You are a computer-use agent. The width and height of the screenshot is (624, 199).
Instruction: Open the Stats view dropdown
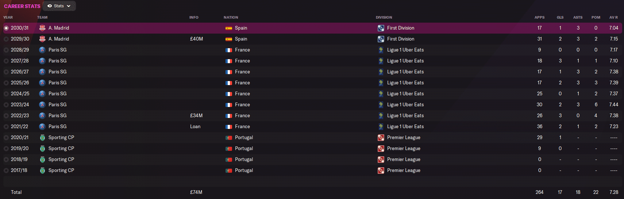tap(59, 6)
